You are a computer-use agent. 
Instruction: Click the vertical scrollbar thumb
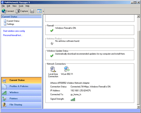[x=138, y=68]
